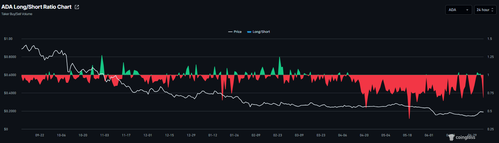Toggle the Long/Short legend series
Image resolution: width=499 pixels, height=143 pixels.
pos(258,32)
